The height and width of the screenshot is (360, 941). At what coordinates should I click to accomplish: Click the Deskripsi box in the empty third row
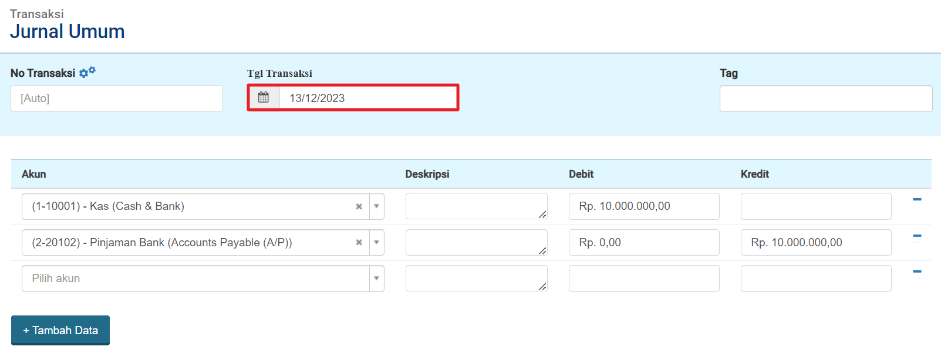pos(476,279)
